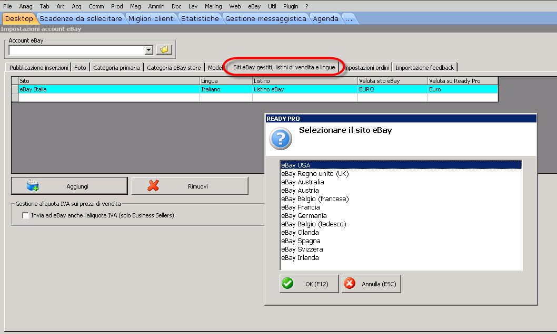Screen dimensions: 557x334
Task: Switch to Scadenze da sollecitare tab
Action: pos(81,18)
